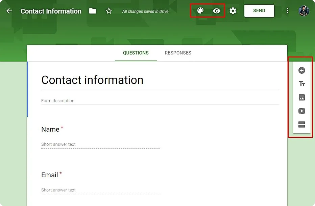This screenshot has height=206, width=315.
Task: Select the Questions tab
Action: (136, 53)
